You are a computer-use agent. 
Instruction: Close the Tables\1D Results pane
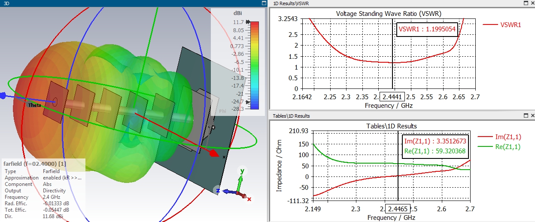[x=532, y=116]
